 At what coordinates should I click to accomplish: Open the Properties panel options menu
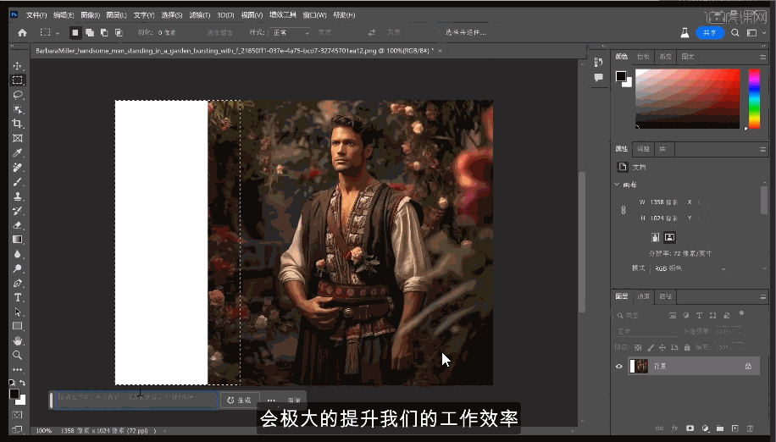click(x=762, y=149)
